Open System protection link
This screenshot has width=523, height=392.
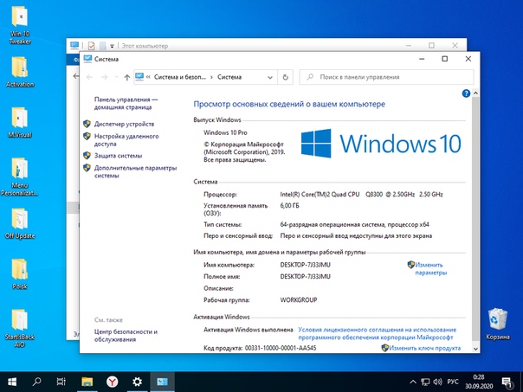coord(118,156)
